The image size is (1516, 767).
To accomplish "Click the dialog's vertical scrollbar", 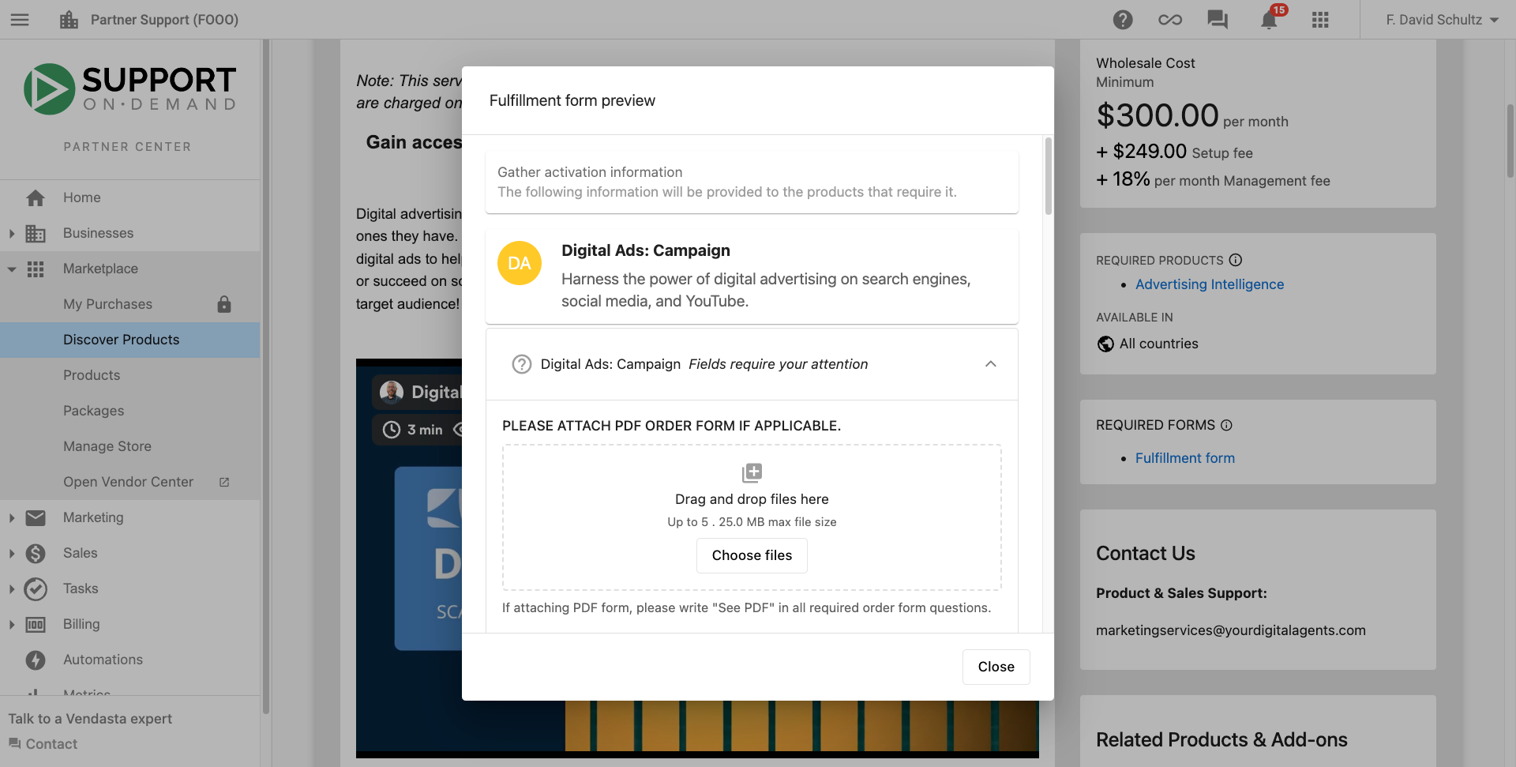I will (x=1049, y=176).
